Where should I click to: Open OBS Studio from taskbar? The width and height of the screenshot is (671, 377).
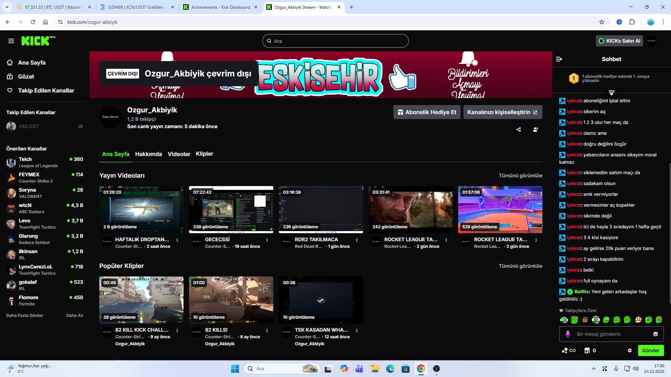[436, 369]
